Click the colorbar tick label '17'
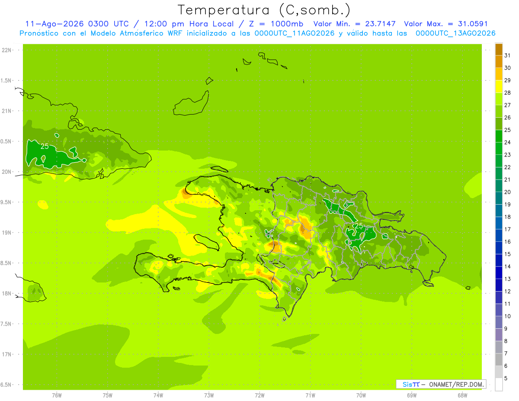 click(507, 229)
